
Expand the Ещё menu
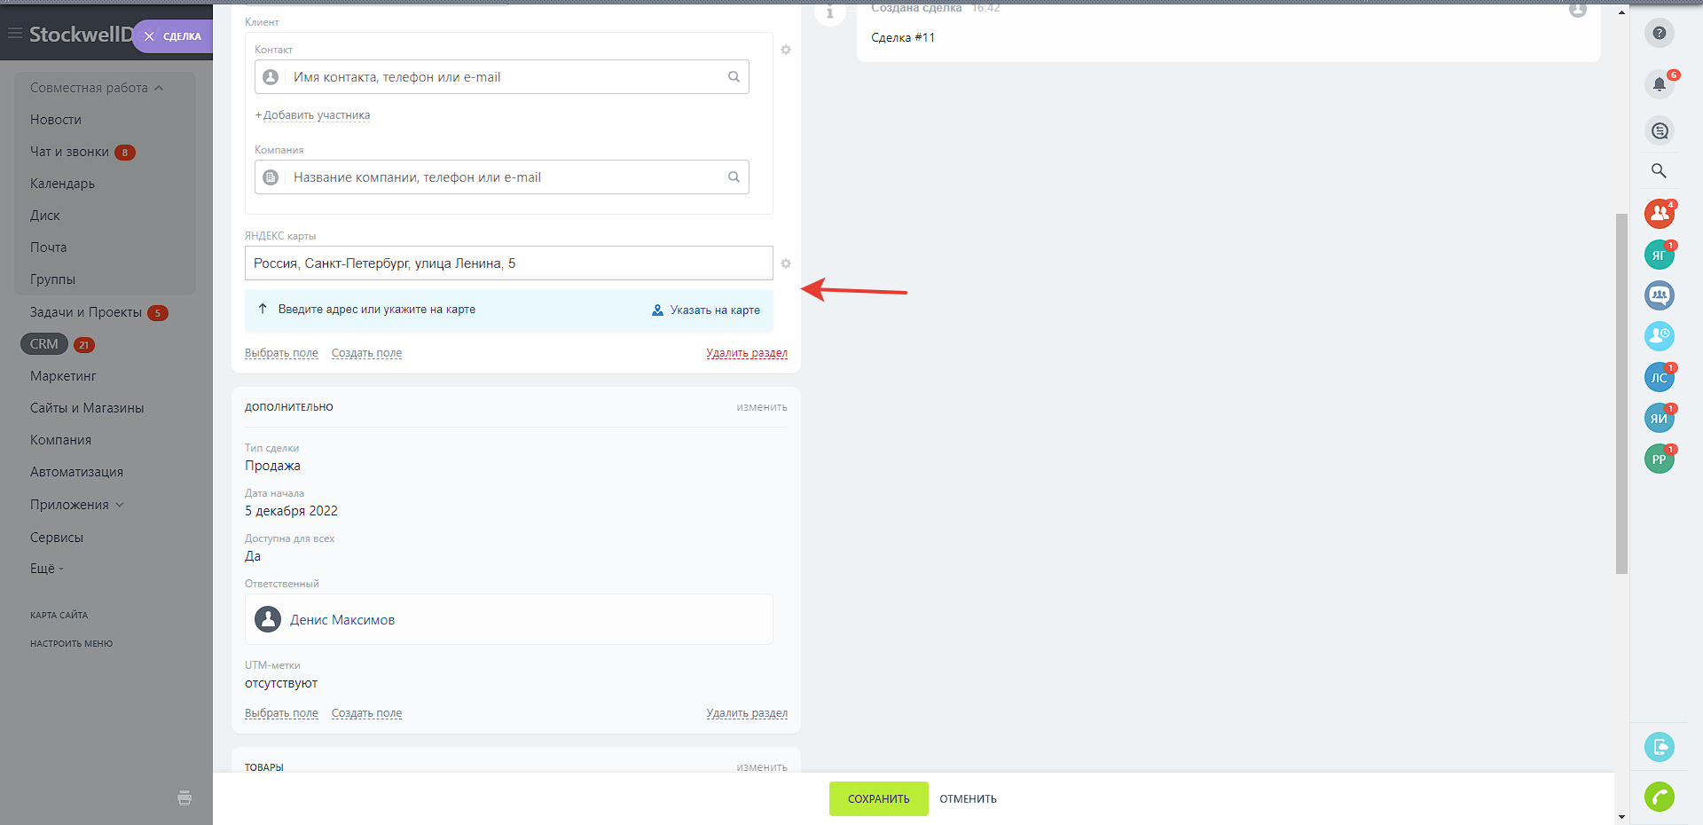point(47,569)
